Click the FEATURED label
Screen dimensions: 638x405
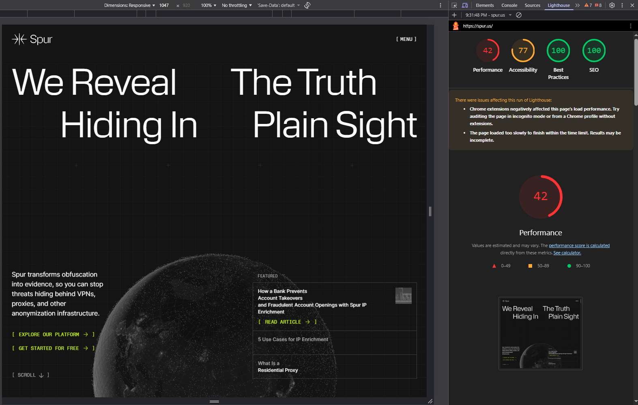click(268, 276)
